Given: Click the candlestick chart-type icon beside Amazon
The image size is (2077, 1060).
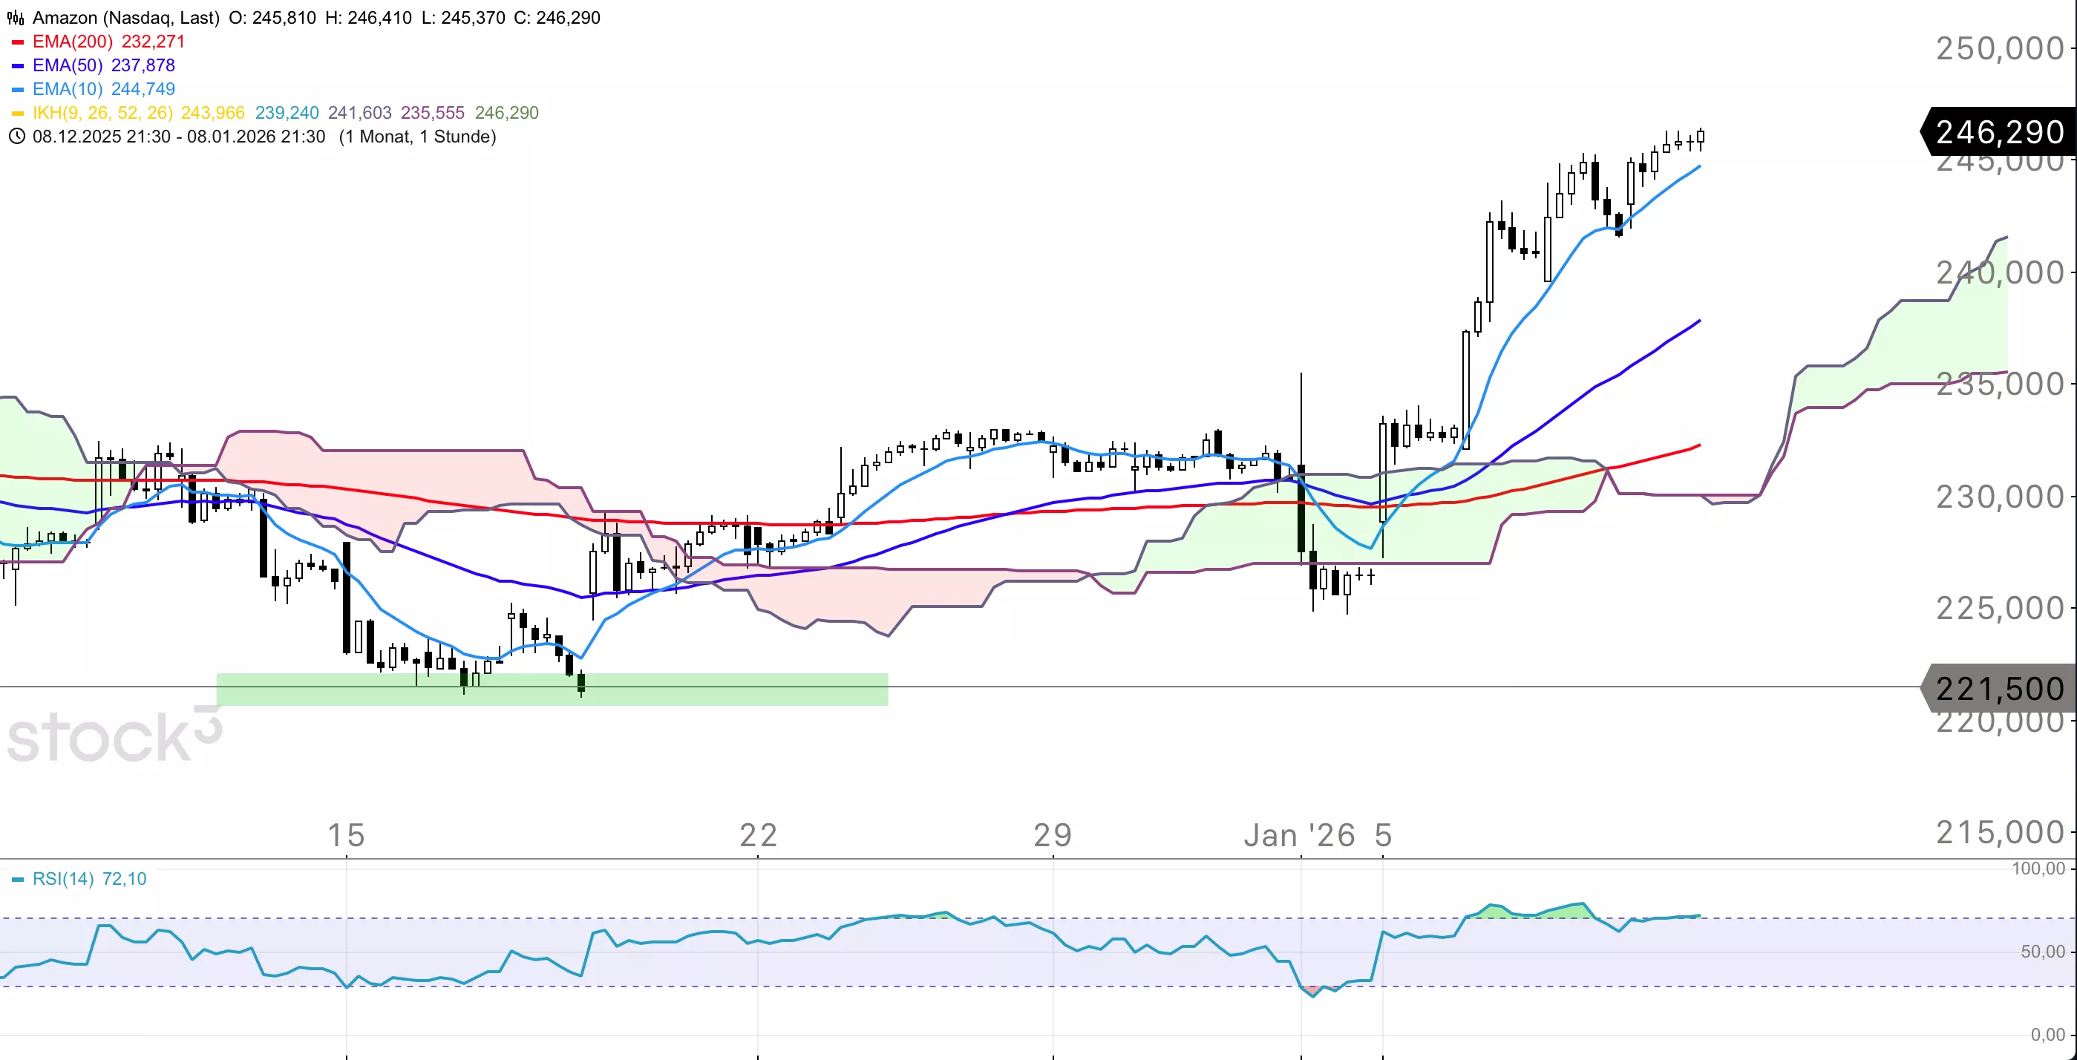Looking at the screenshot, I should (x=16, y=18).
